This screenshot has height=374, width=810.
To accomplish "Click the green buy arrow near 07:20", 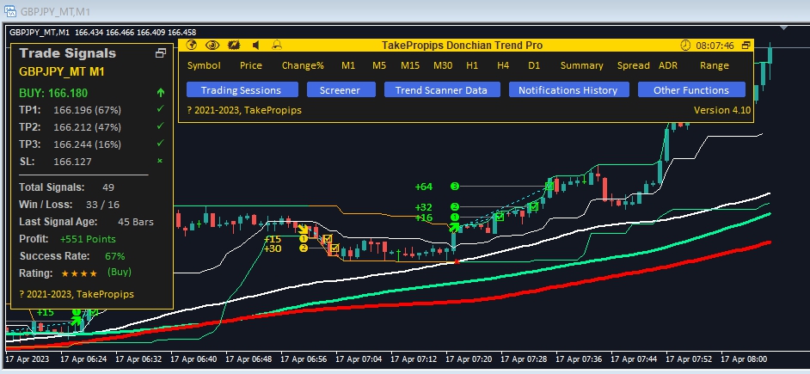I will [x=454, y=226].
